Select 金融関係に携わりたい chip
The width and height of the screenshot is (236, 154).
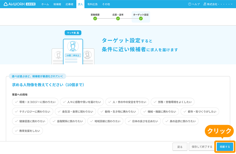point(68,121)
